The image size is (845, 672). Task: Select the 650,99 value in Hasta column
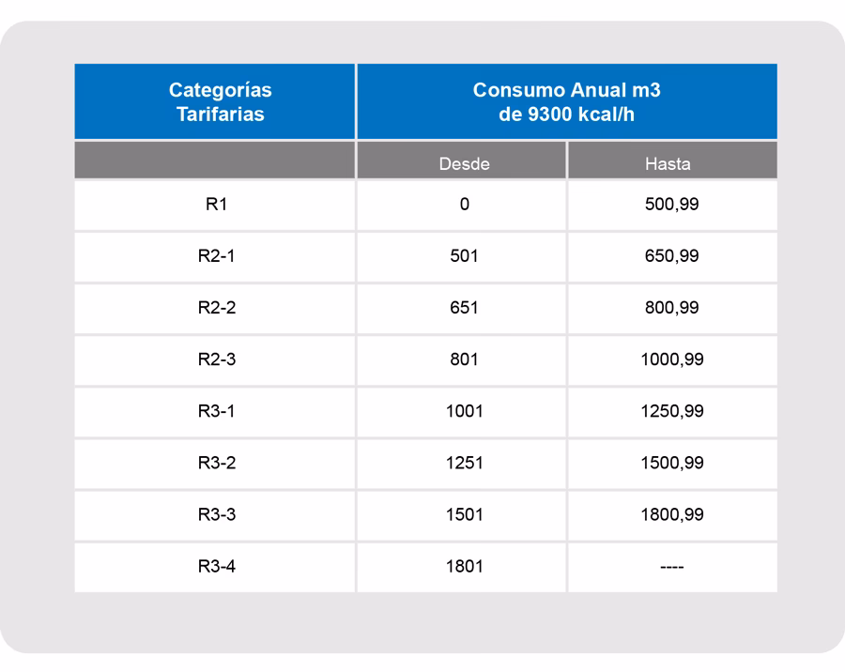point(671,256)
